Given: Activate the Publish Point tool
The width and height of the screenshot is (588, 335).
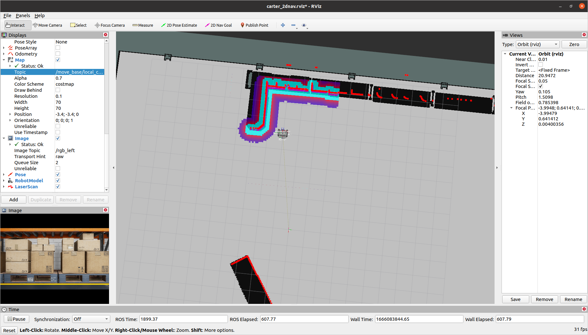Looking at the screenshot, I should (254, 25).
